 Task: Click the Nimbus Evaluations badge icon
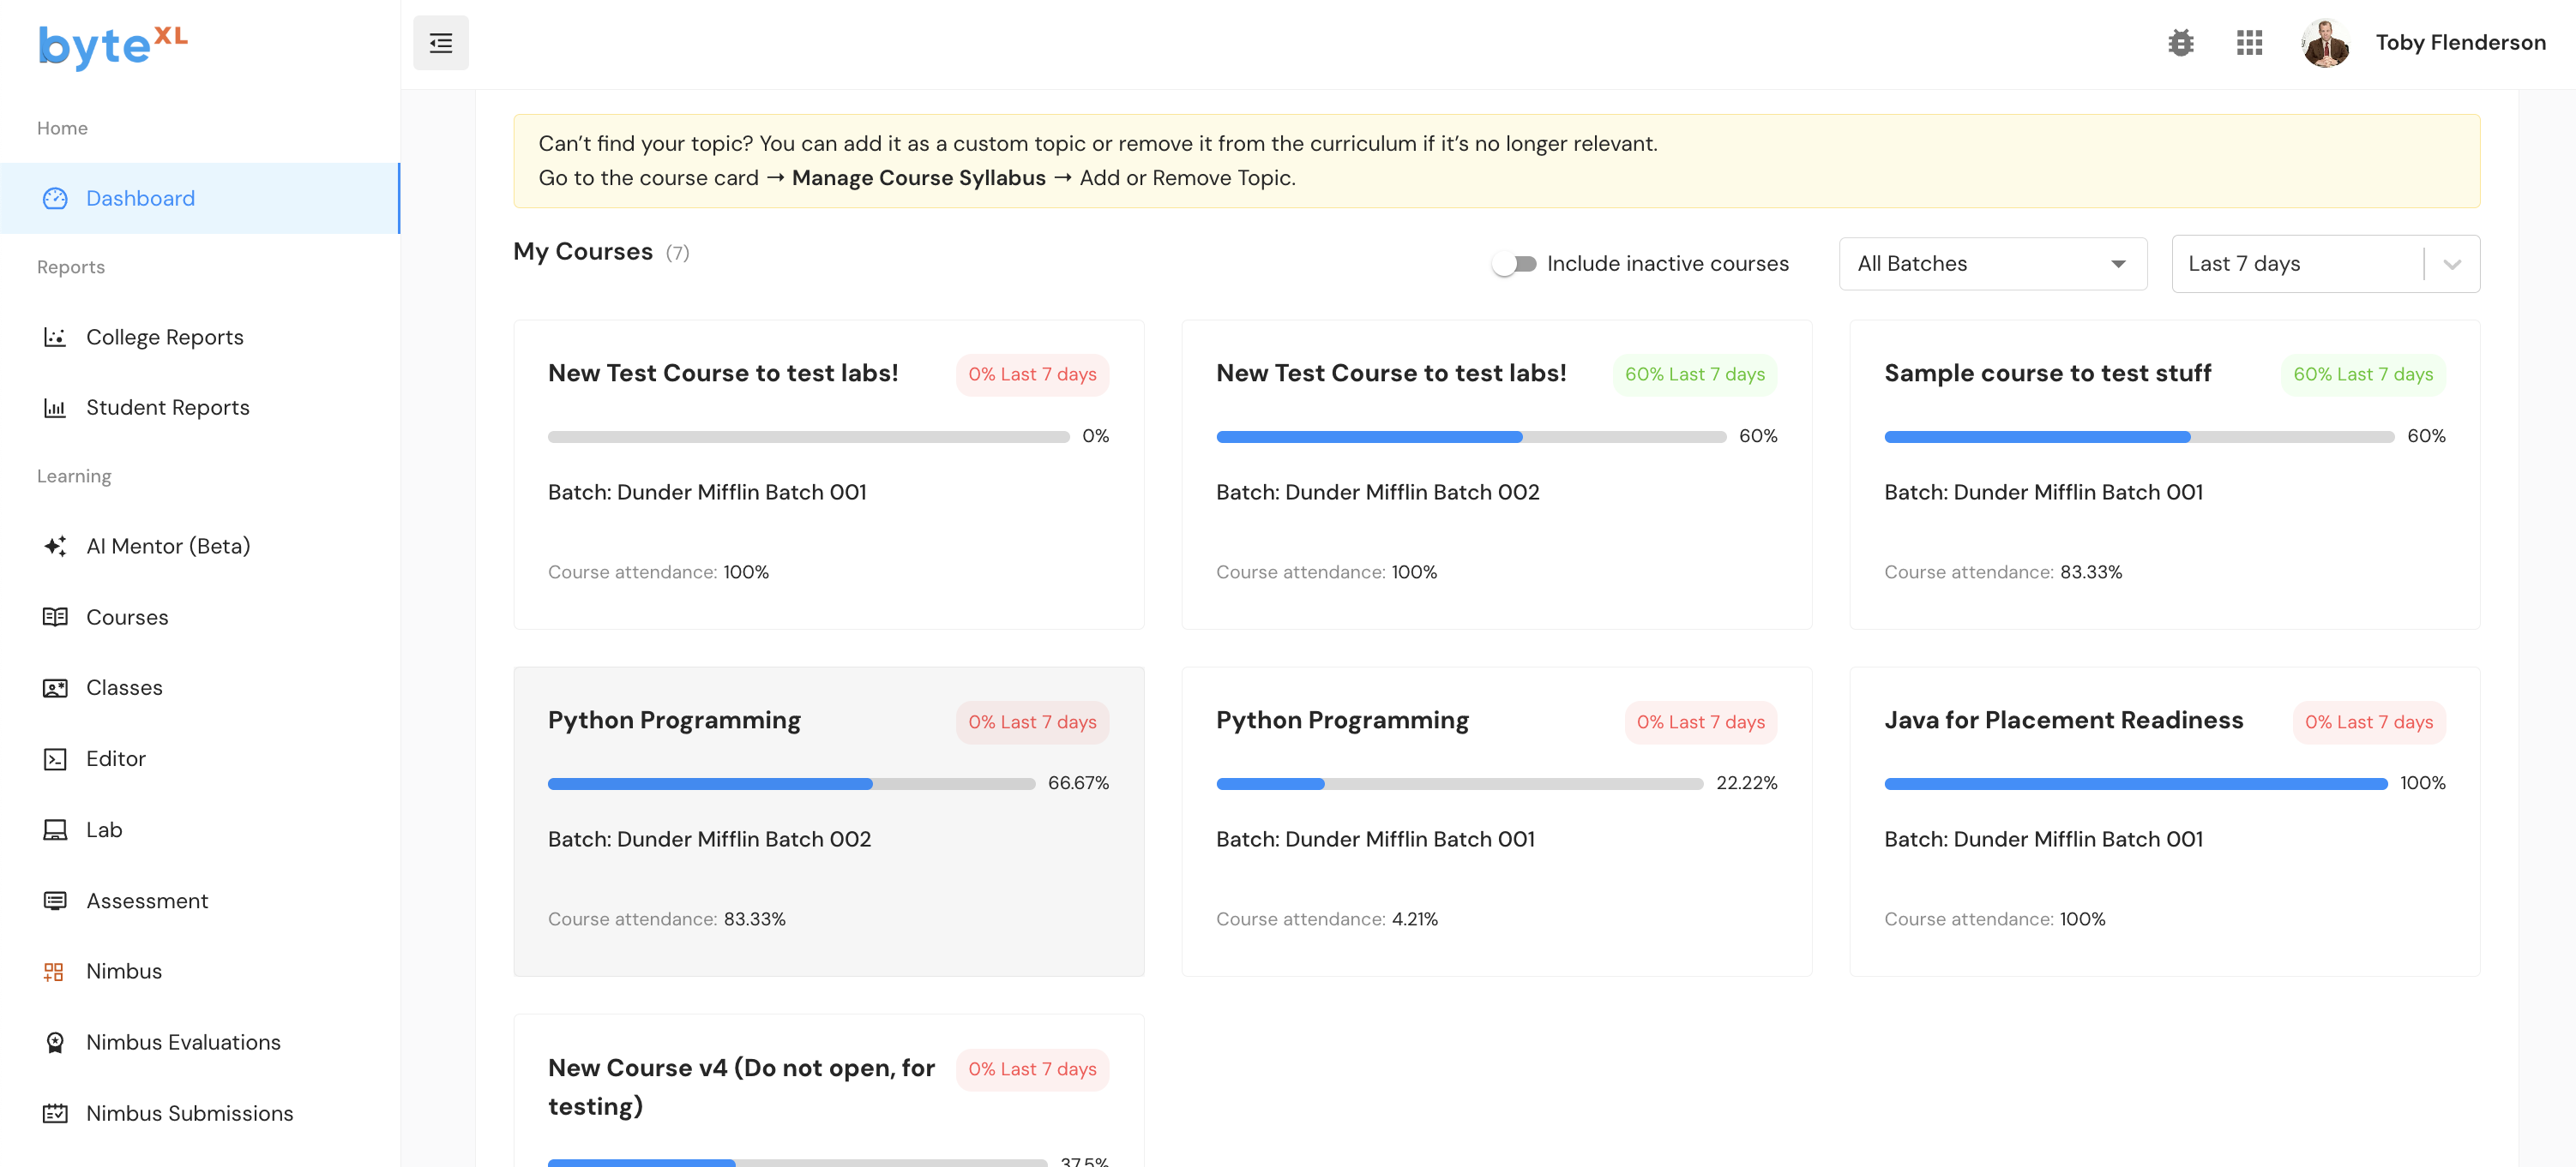[x=55, y=1042]
